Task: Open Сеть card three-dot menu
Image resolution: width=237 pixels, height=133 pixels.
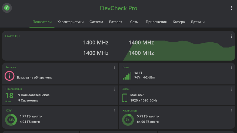Action: coord(231,67)
